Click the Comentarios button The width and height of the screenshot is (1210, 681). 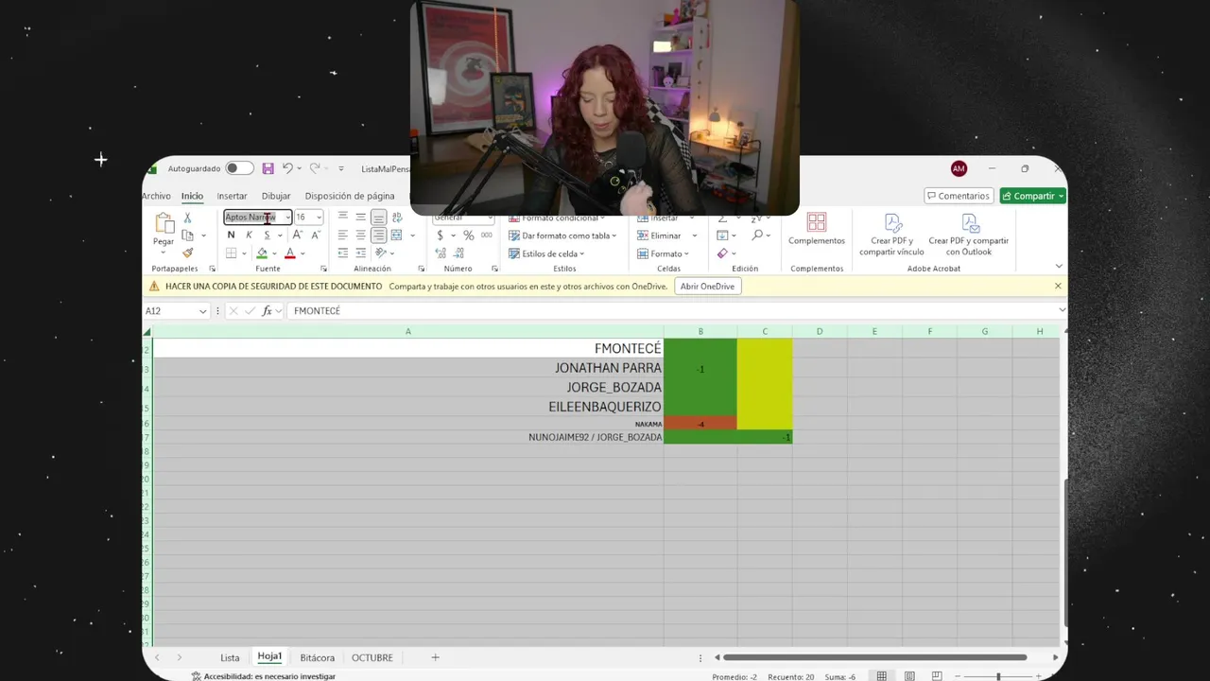click(x=958, y=196)
